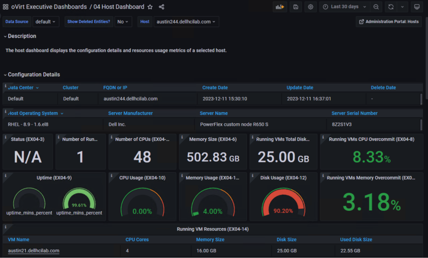Cycle view mode monitor icon
Screen dimensions: 428x258
(x=417, y=7)
